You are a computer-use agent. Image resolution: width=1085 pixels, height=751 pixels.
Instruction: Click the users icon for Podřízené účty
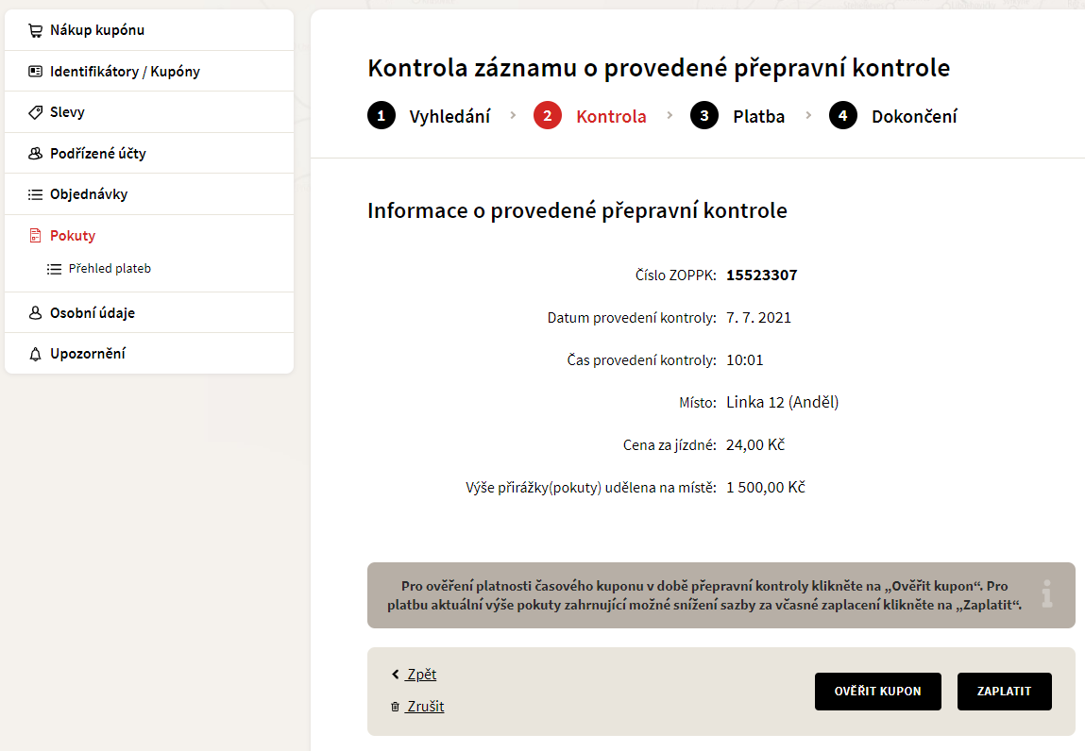tap(35, 154)
